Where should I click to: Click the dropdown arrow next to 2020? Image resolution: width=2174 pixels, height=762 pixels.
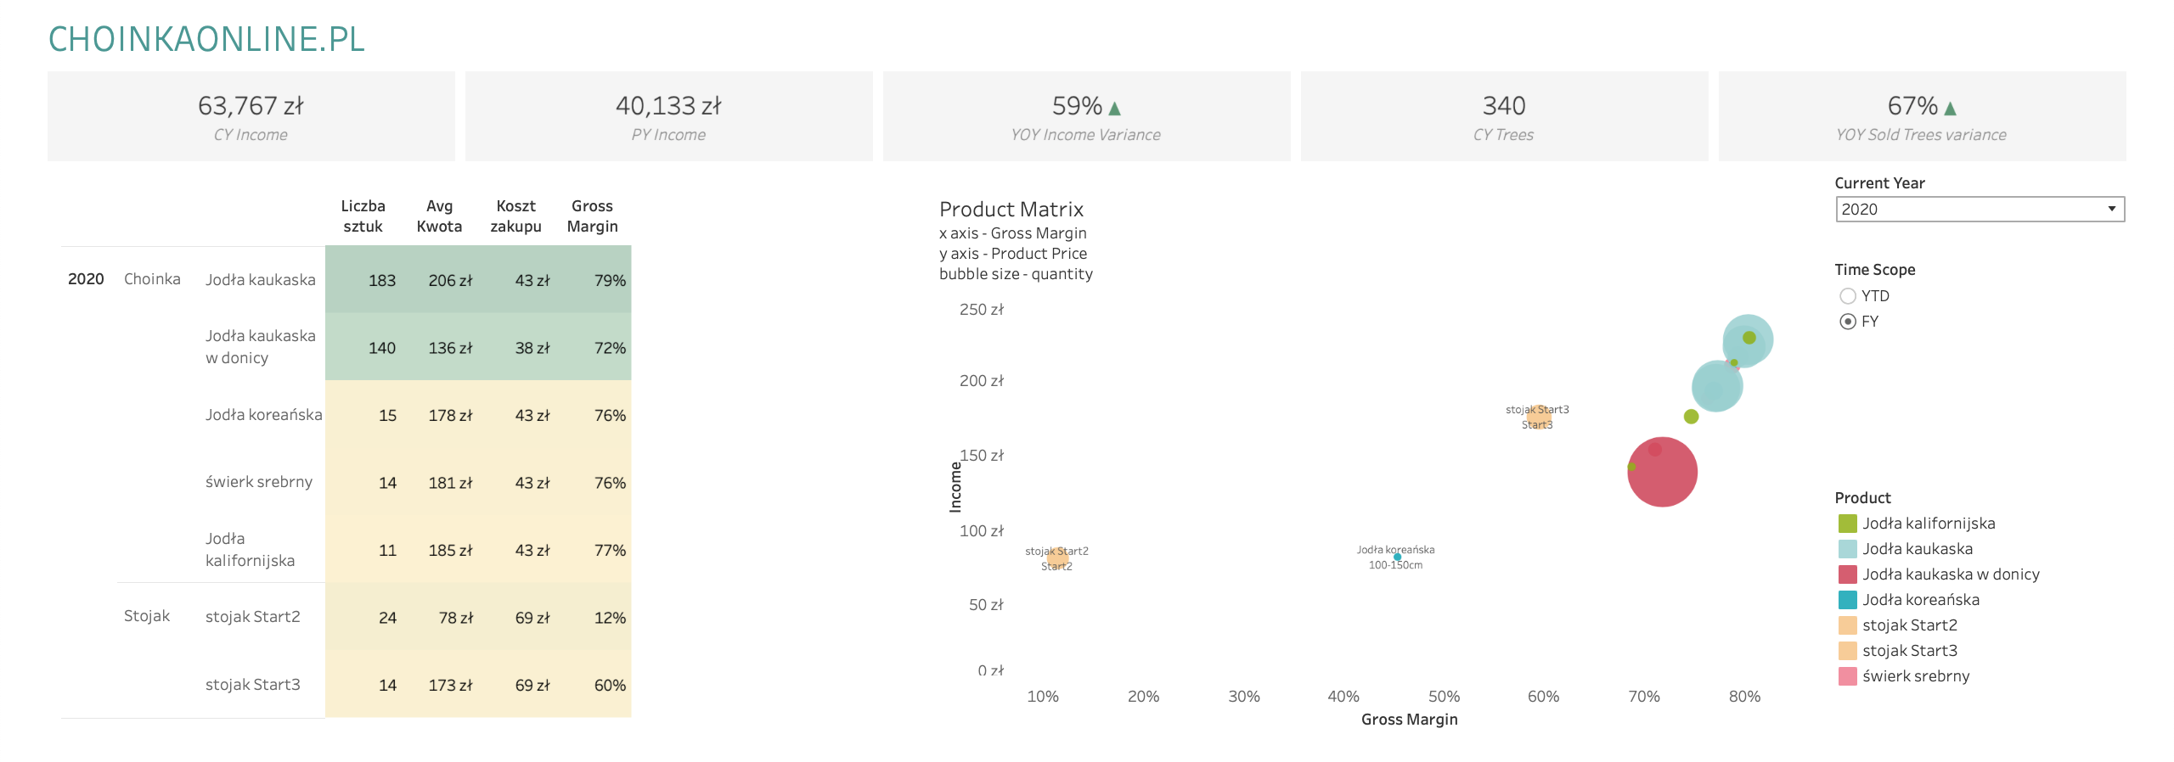(x=2111, y=210)
